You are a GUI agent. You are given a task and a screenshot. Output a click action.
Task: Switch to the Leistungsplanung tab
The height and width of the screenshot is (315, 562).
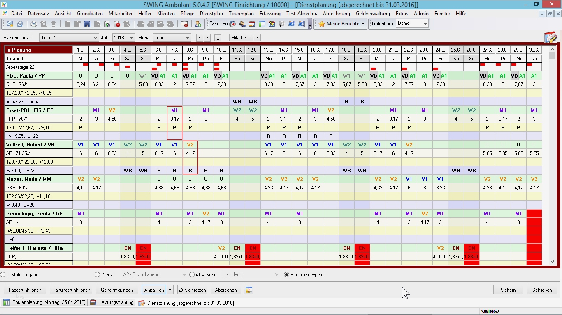coord(112,303)
